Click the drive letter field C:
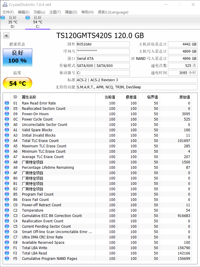This screenshot has height=267, width=200. point(103,73)
